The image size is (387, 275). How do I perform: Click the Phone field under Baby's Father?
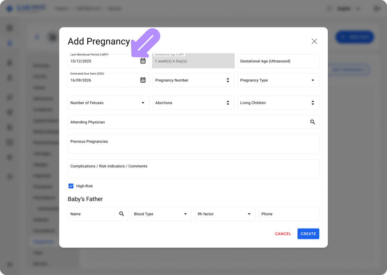click(289, 214)
